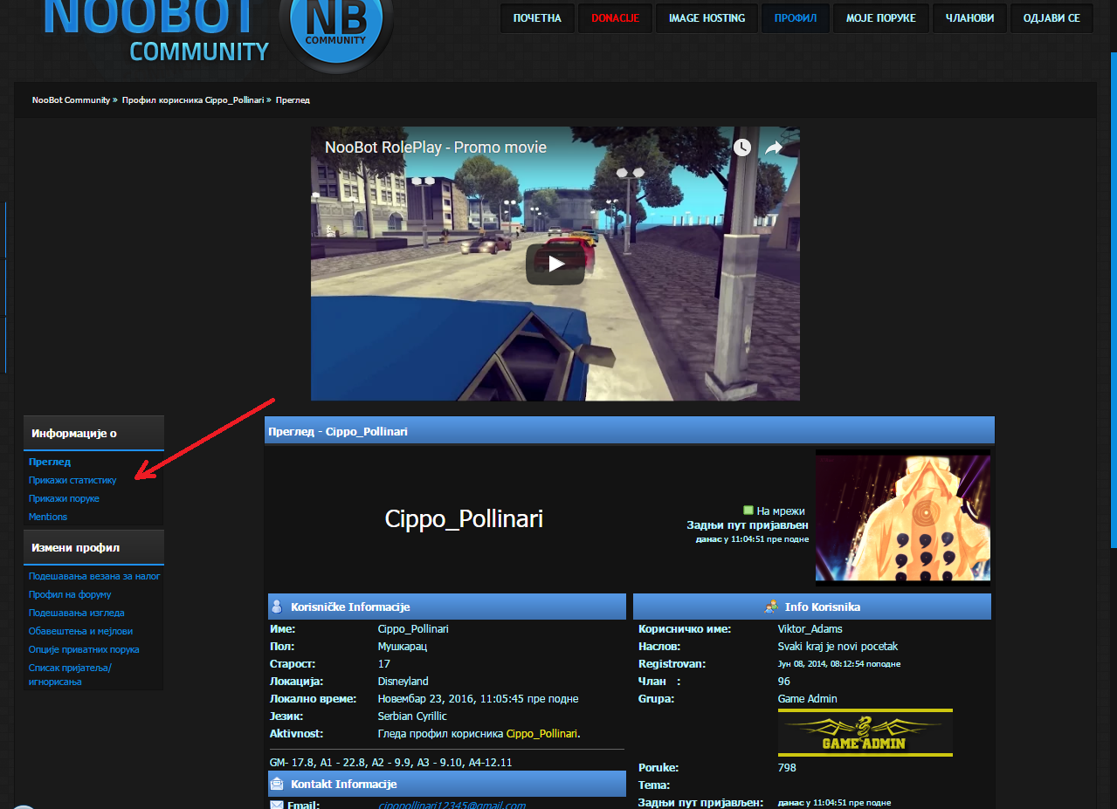Open Прикажи поруке in sidebar

point(64,498)
